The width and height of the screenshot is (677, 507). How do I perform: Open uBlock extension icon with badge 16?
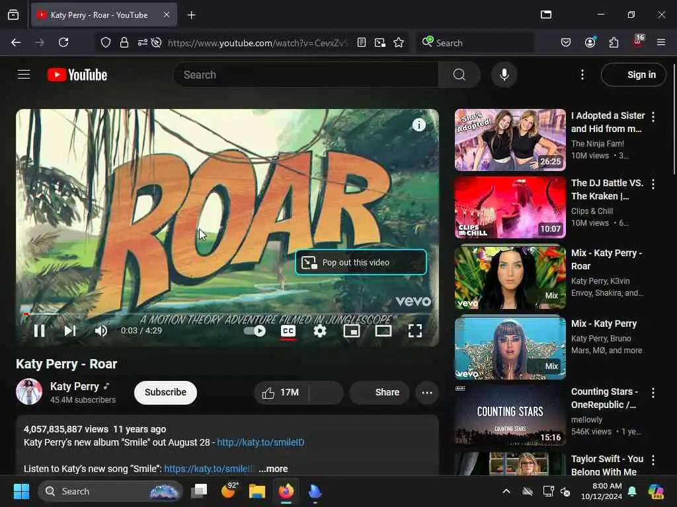[x=638, y=42]
